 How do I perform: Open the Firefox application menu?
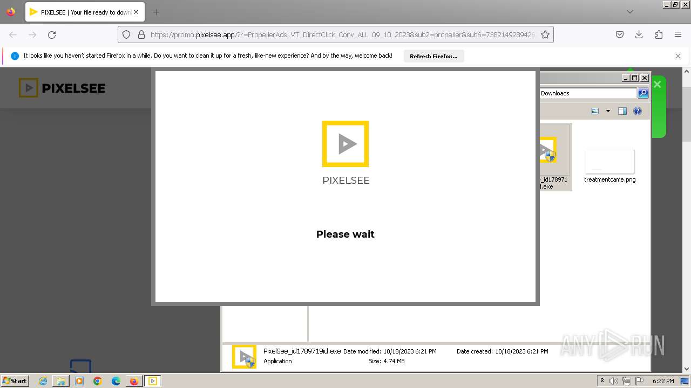pyautogui.click(x=678, y=34)
